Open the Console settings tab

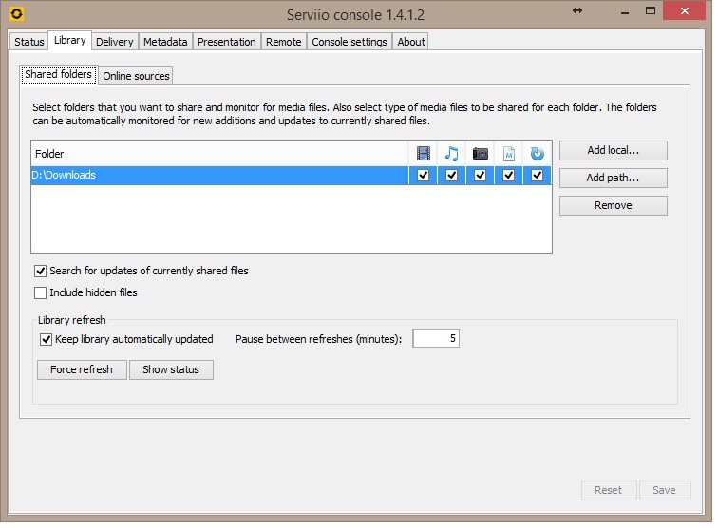350,42
